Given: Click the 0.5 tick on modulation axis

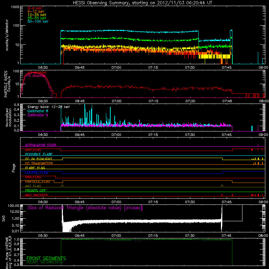Looking at the screenshot, I should click(16, 105).
